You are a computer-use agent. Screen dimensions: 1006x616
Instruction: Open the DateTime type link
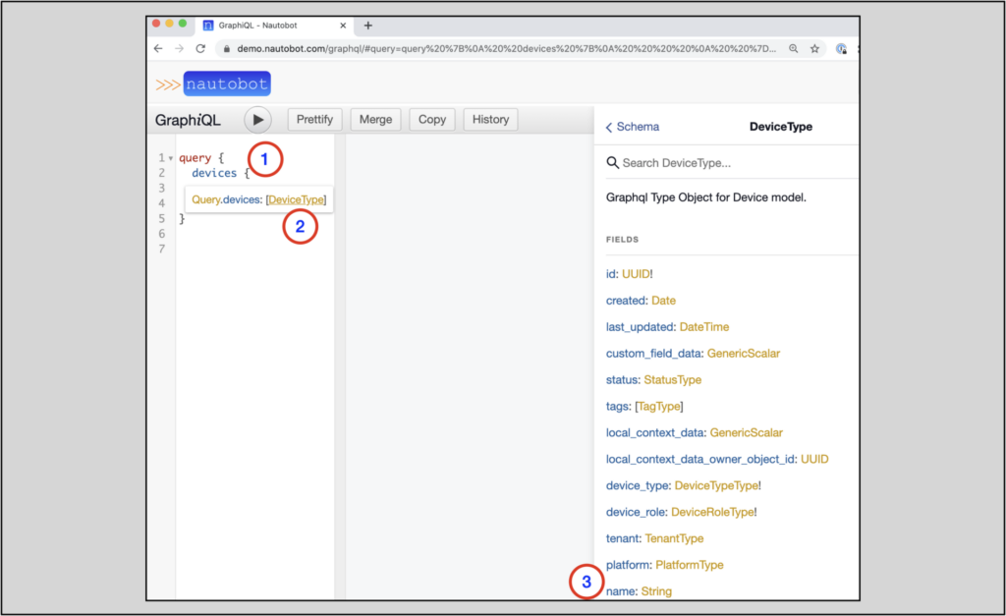coord(703,326)
